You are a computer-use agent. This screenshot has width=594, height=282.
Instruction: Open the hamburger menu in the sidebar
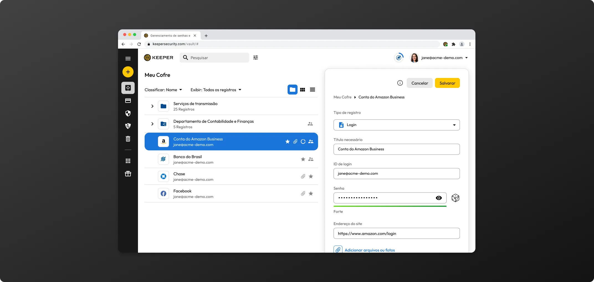(128, 59)
